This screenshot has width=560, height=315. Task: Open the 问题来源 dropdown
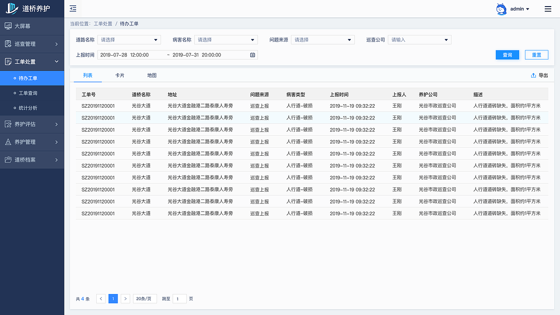(x=323, y=40)
